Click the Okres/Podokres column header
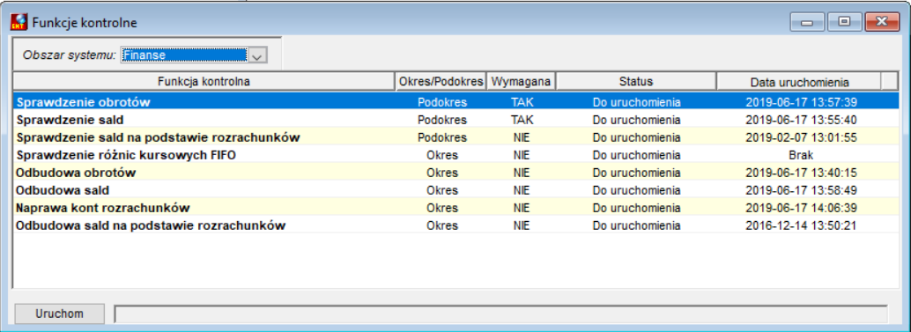This screenshot has height=332, width=911. (441, 82)
